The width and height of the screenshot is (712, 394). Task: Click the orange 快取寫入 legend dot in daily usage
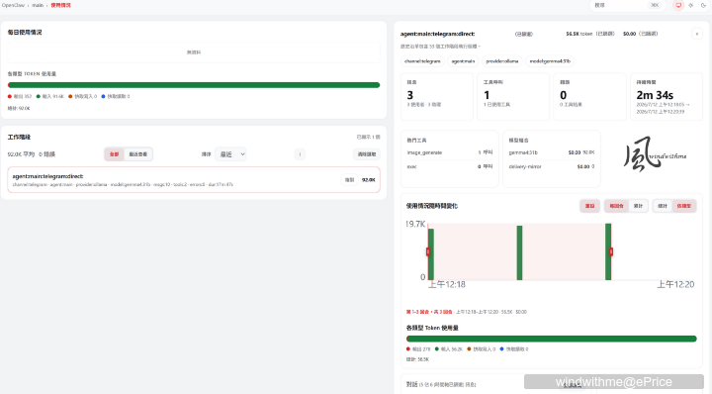pos(70,96)
